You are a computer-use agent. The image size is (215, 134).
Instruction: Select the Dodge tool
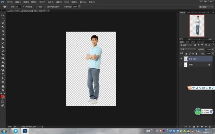(3, 66)
